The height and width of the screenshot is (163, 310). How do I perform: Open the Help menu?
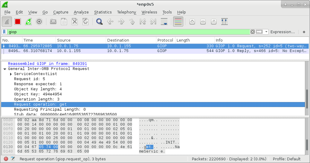(x=181, y=12)
